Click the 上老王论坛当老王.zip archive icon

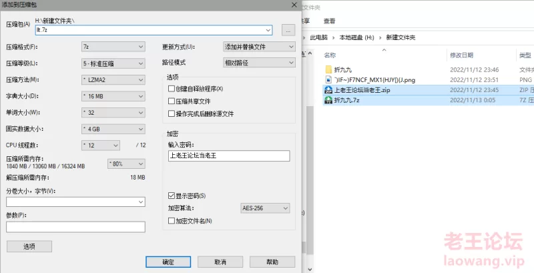[x=328, y=90]
